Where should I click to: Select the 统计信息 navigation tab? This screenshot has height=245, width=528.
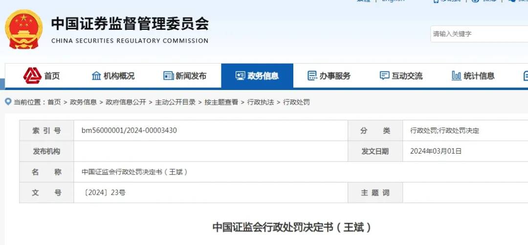[x=473, y=76]
